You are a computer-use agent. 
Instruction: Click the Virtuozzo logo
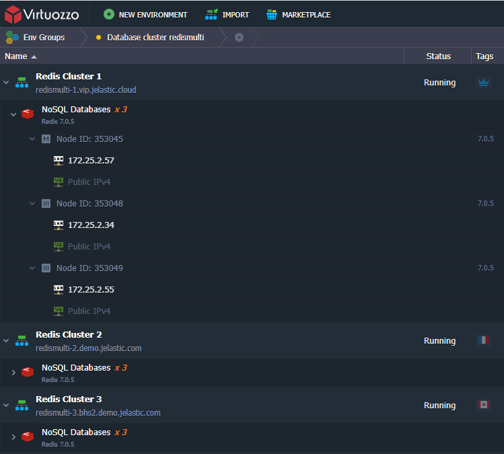(x=42, y=14)
